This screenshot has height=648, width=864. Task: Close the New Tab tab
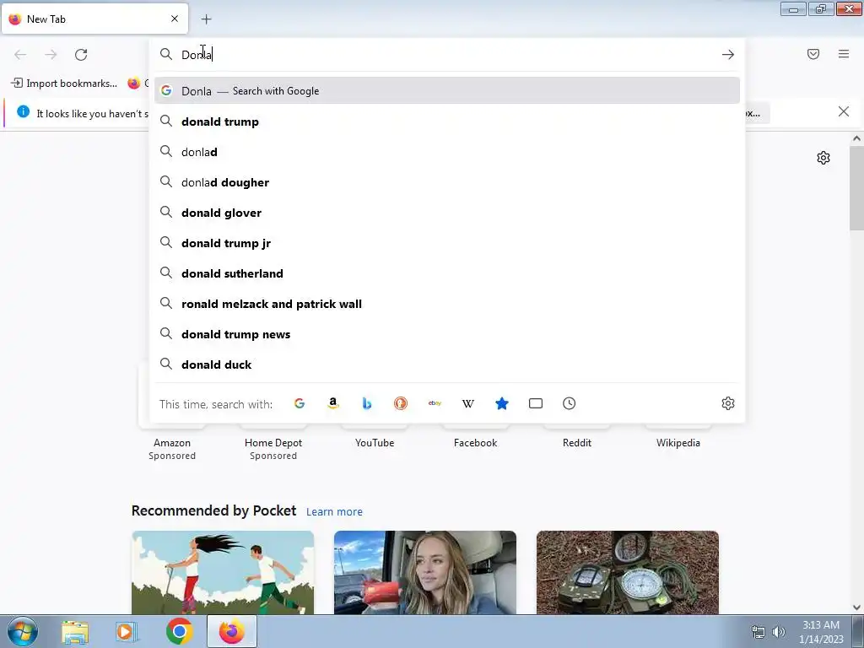click(x=175, y=19)
